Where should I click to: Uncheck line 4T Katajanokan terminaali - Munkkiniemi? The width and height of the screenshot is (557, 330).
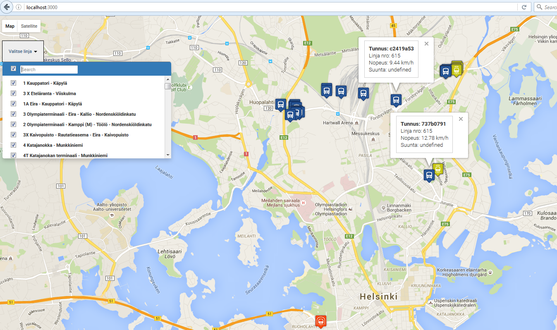pos(13,155)
